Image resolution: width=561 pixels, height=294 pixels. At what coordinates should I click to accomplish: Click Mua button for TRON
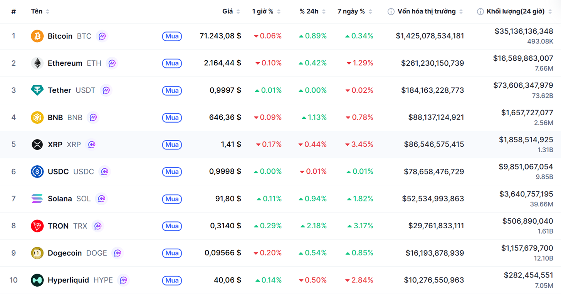172,226
